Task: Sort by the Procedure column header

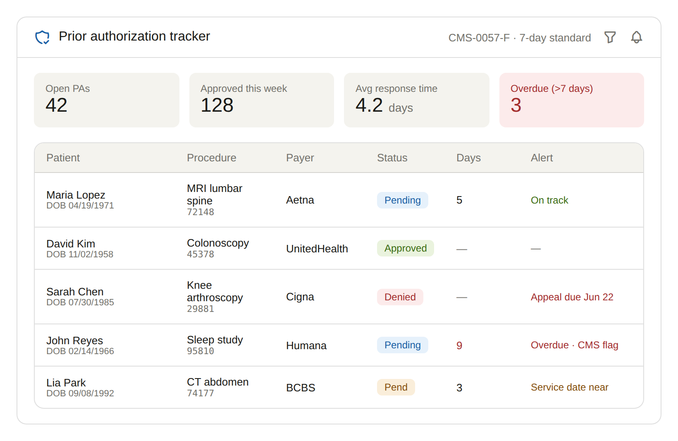Action: [x=211, y=158]
